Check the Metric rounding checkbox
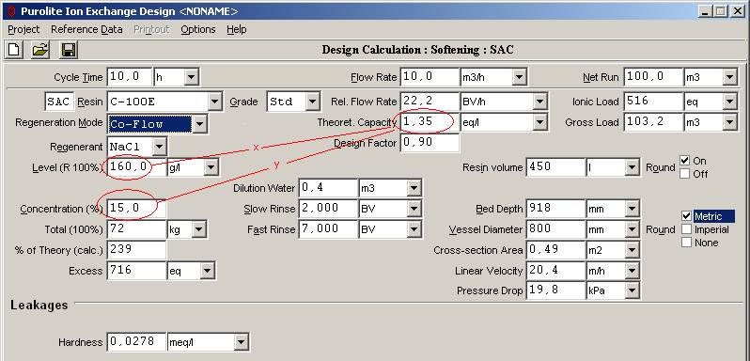 687,216
